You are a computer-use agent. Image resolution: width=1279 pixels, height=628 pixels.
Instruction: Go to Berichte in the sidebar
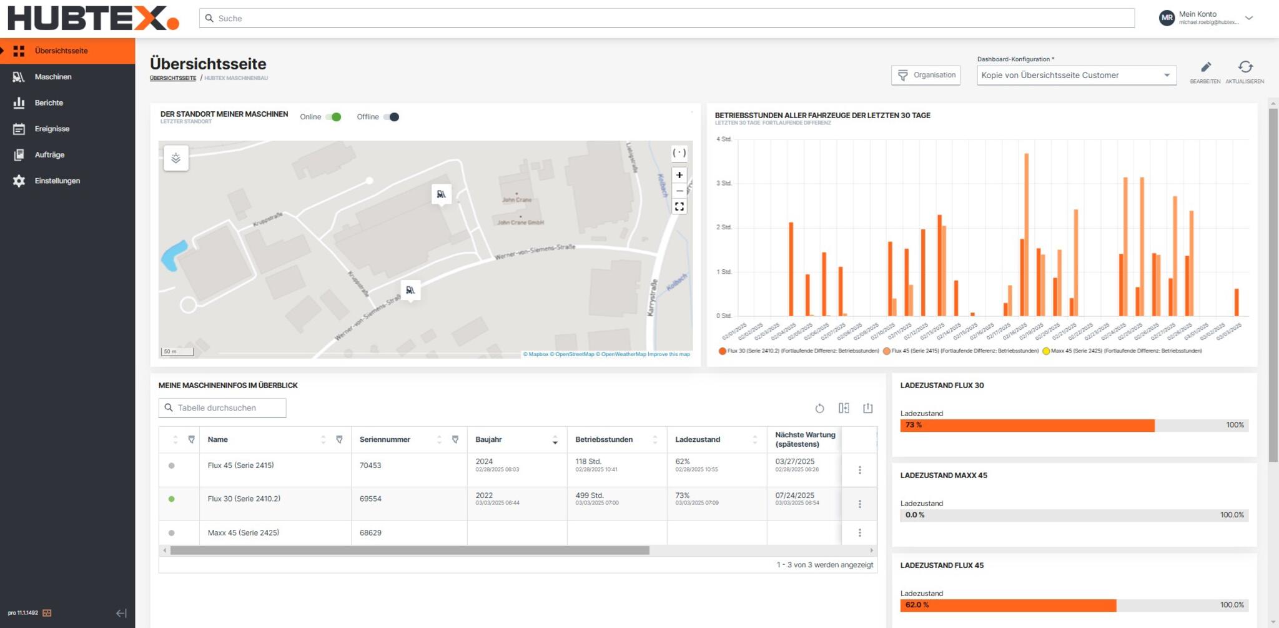(49, 103)
